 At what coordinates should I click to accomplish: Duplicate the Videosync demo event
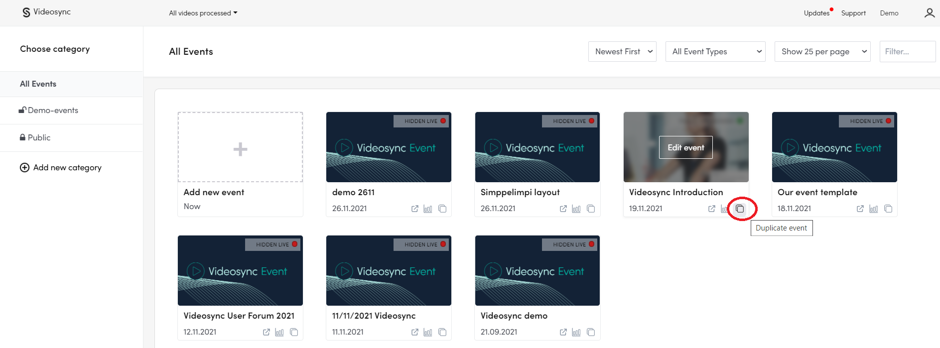591,332
